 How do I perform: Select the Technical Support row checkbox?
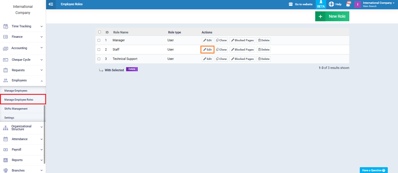(99, 59)
